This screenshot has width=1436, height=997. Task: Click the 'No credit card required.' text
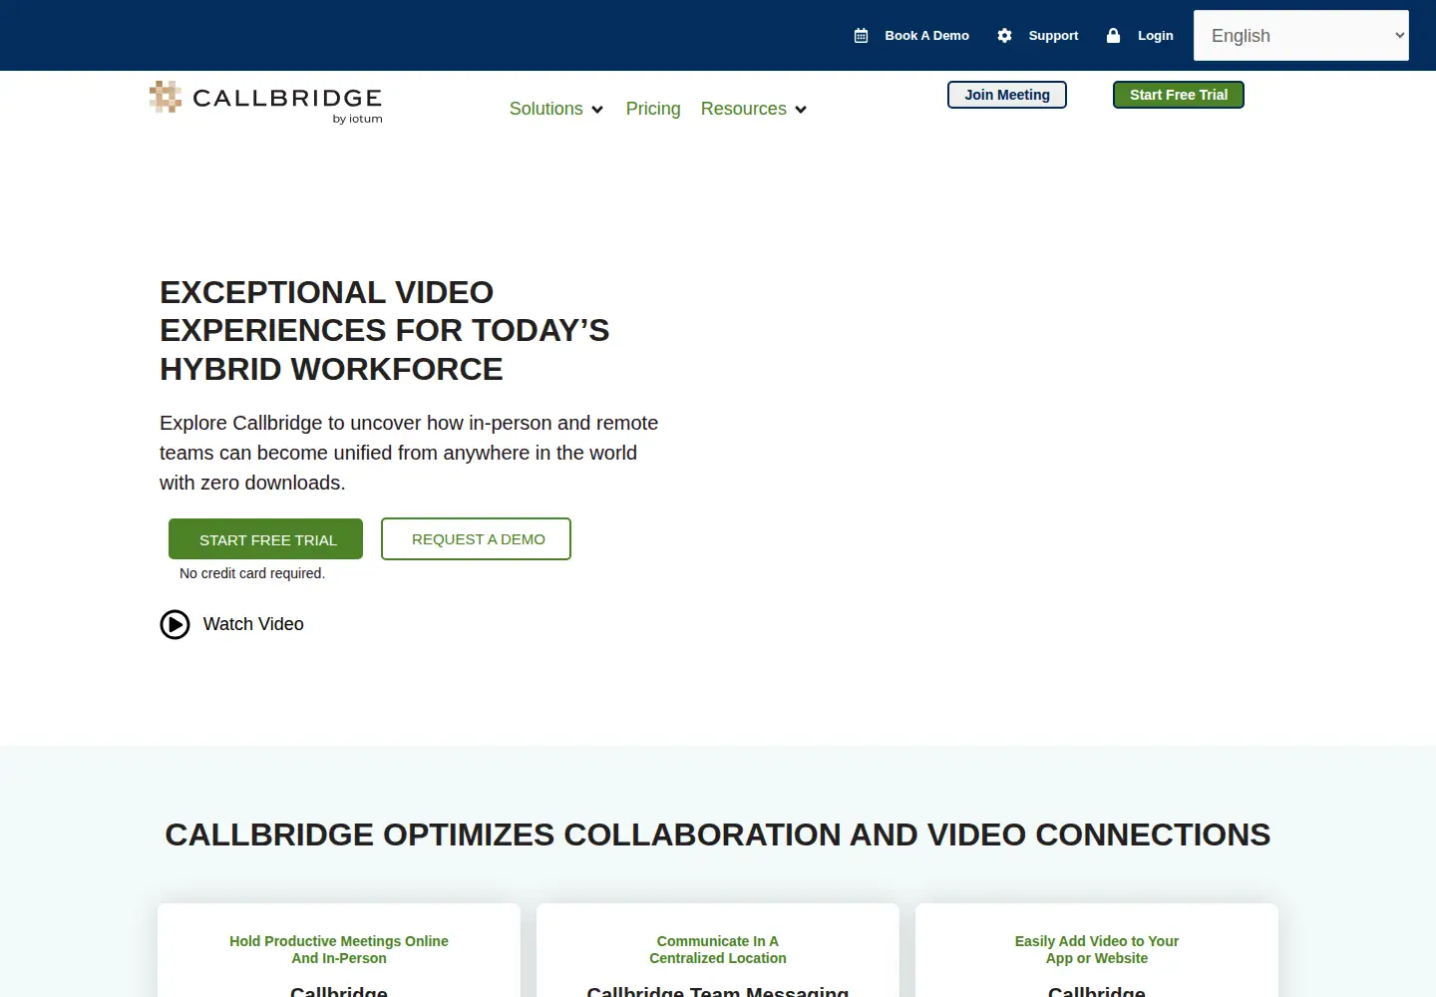tap(252, 573)
